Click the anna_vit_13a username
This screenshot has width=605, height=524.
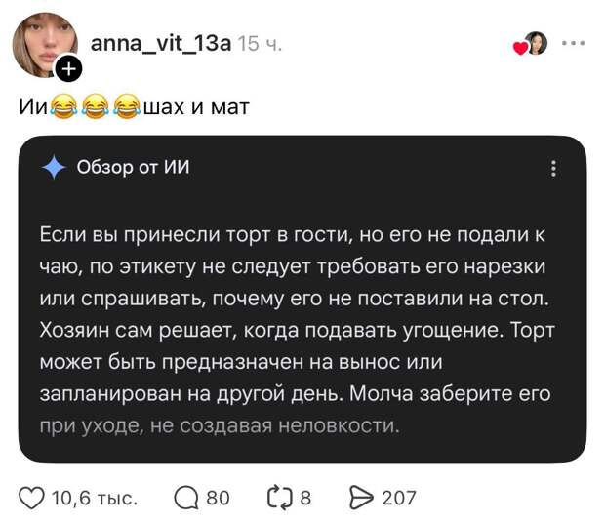pos(158,43)
